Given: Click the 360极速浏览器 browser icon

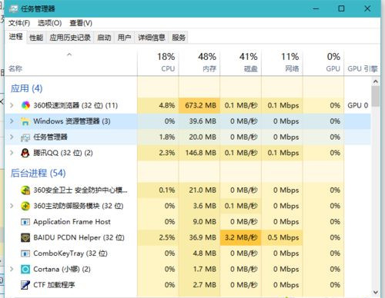Looking at the screenshot, I should point(25,105).
